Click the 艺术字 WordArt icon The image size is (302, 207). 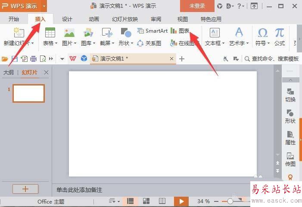239,32
